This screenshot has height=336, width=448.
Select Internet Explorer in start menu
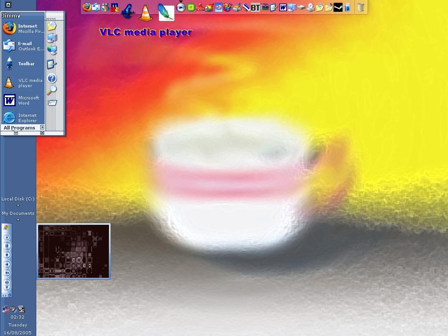click(x=24, y=118)
